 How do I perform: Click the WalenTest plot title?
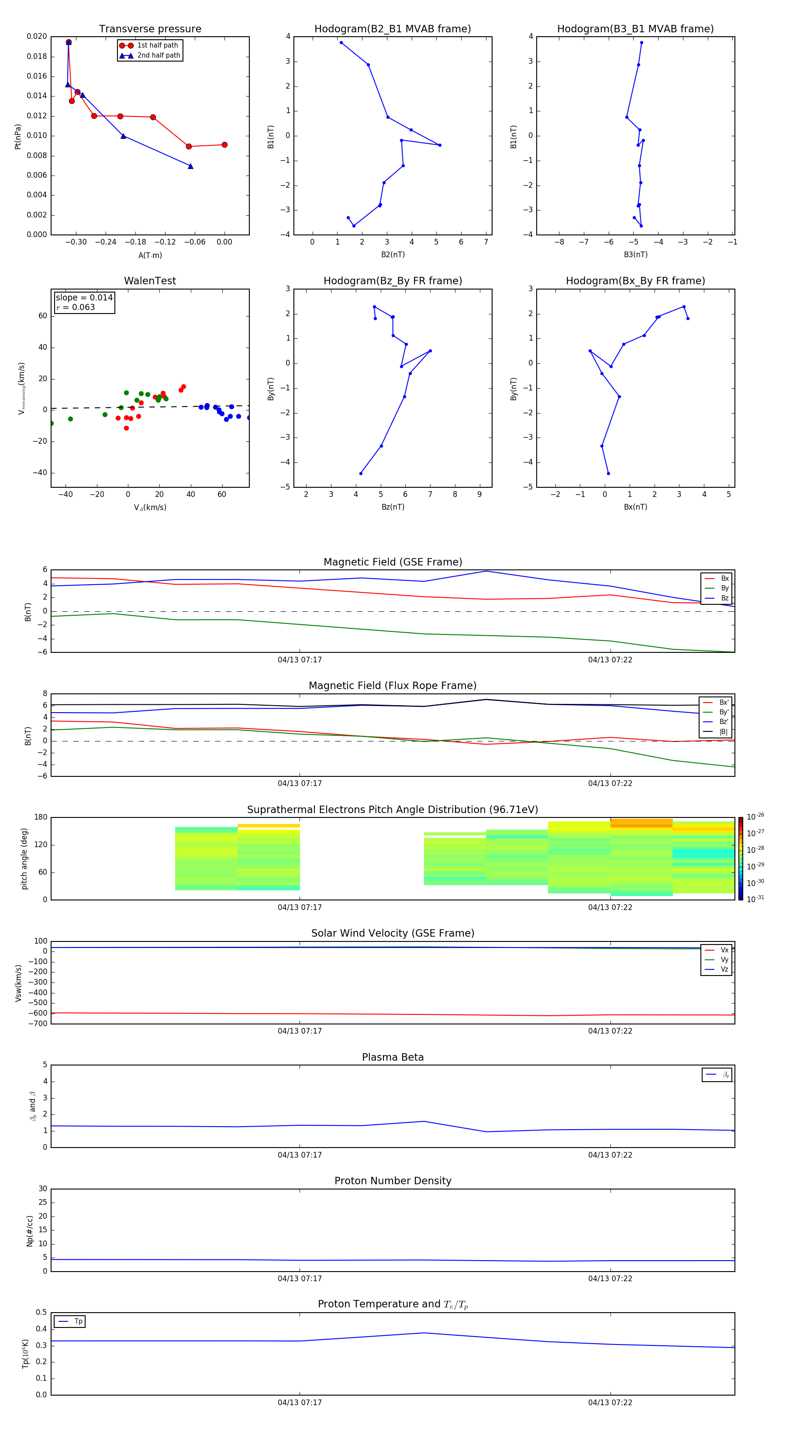[150, 281]
